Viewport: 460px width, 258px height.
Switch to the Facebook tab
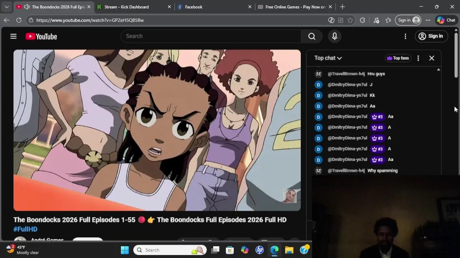[193, 7]
